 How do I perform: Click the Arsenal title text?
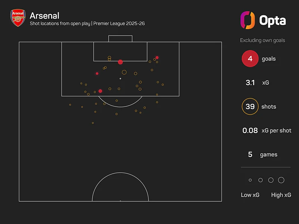coord(44,16)
